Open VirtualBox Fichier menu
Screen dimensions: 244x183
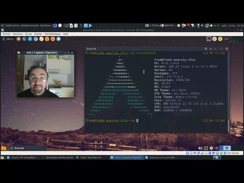(x=6, y=34)
